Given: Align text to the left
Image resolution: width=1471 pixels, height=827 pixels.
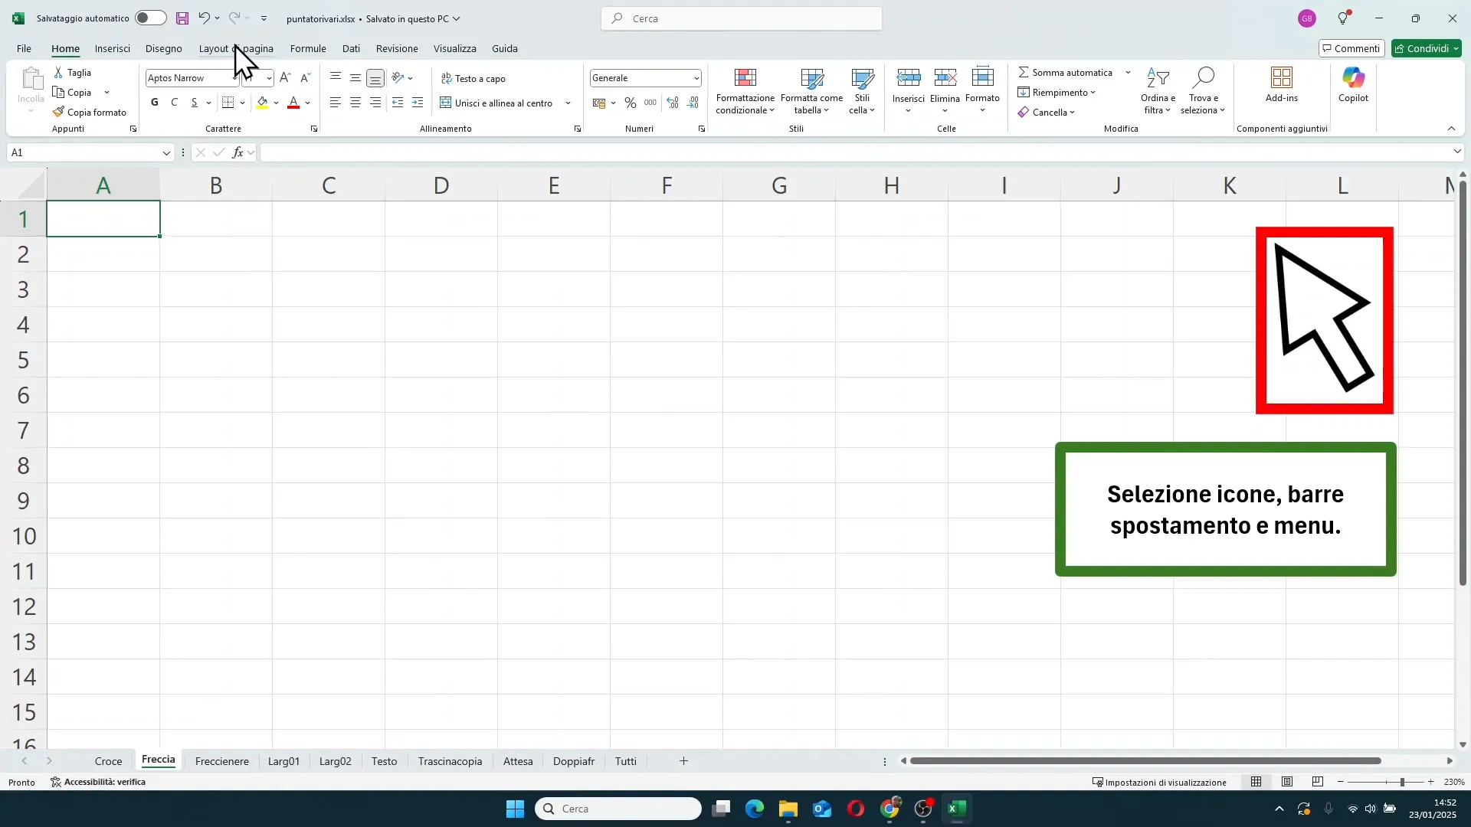Looking at the screenshot, I should [x=336, y=103].
